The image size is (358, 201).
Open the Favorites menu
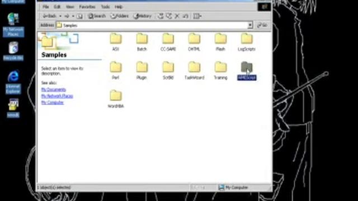pos(87,7)
